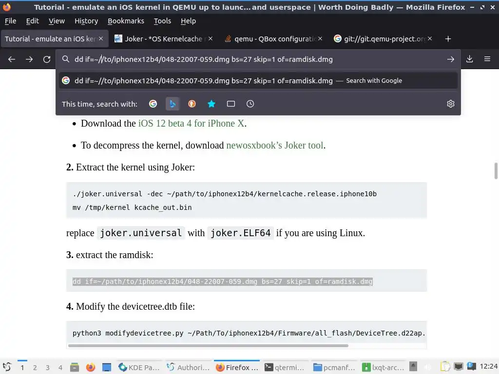
Task: Open the removable media eject tray icon
Action: coord(413,367)
